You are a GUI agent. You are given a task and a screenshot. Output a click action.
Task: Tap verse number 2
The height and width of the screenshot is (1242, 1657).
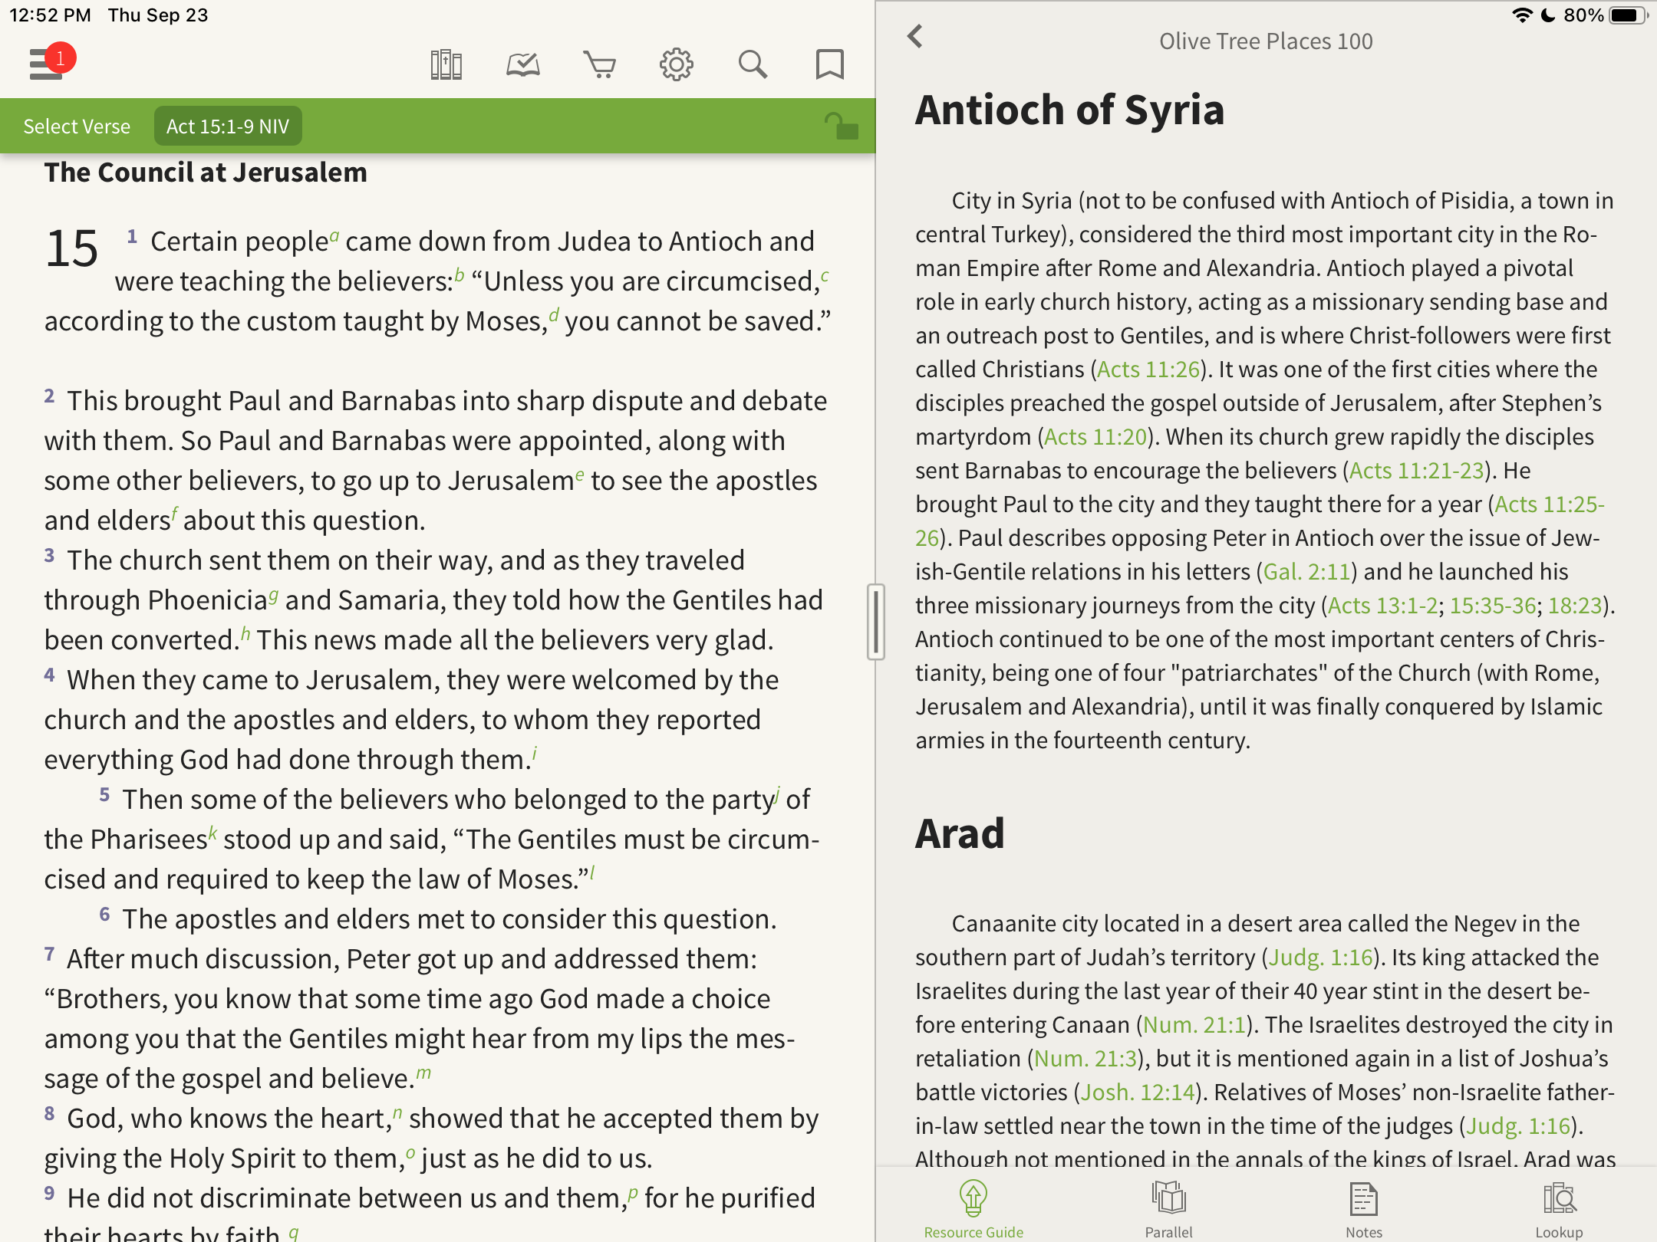point(49,396)
